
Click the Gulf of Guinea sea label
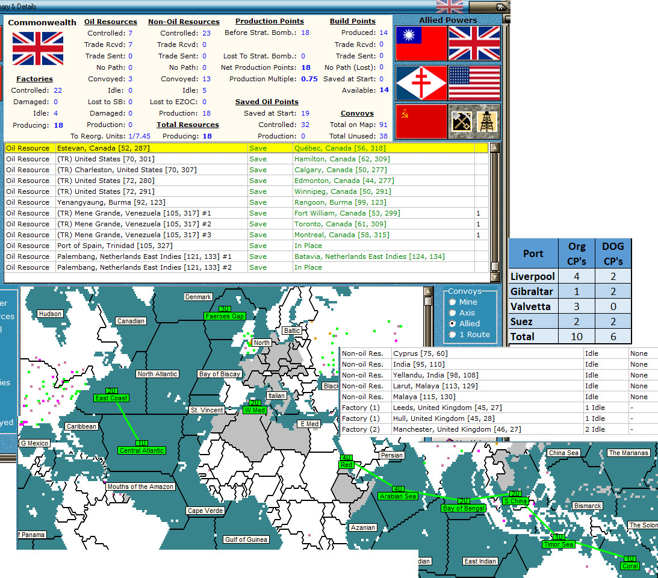(x=246, y=540)
